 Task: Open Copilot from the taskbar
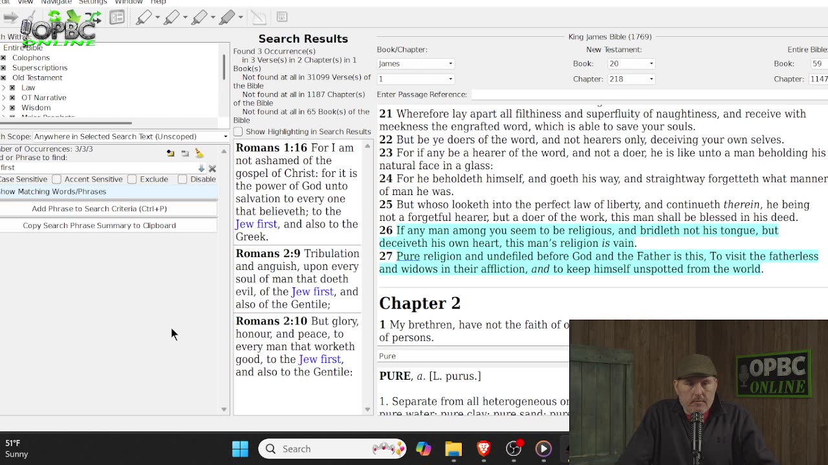click(424, 449)
